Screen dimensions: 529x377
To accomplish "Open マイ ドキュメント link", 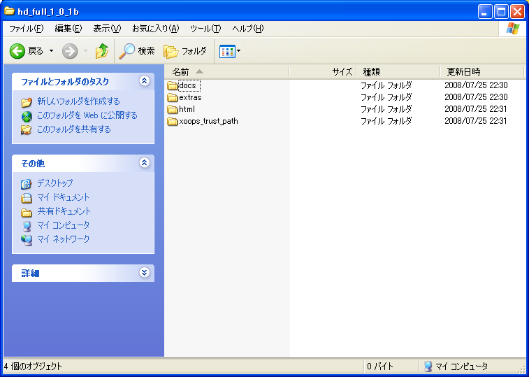I will 64,197.
